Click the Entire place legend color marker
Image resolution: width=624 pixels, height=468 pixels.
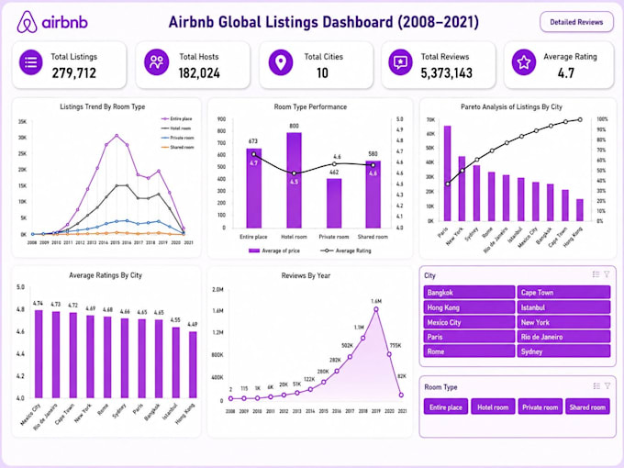165,119
